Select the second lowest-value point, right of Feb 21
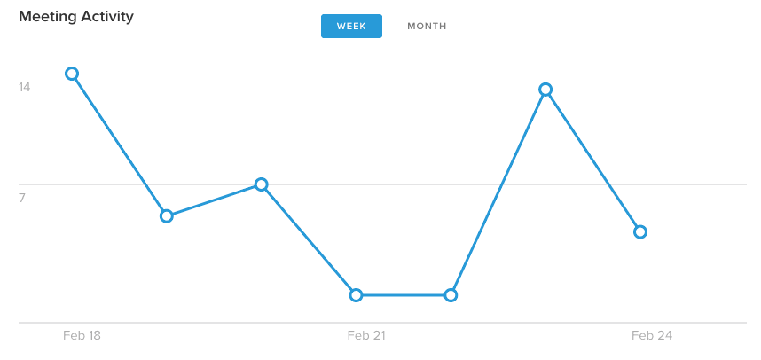Screen dimensions: 761x360 [451, 295]
